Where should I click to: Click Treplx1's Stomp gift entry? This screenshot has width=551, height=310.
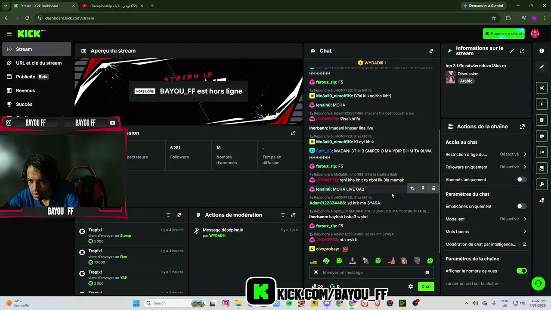pyautogui.click(x=132, y=236)
